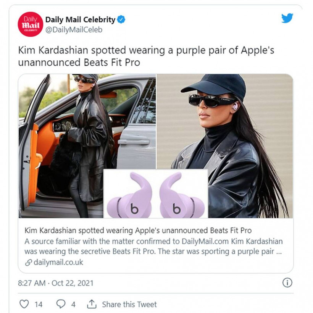Click the link chain icon beside dailymail.co.uk
The width and height of the screenshot is (313, 313).
[29, 263]
